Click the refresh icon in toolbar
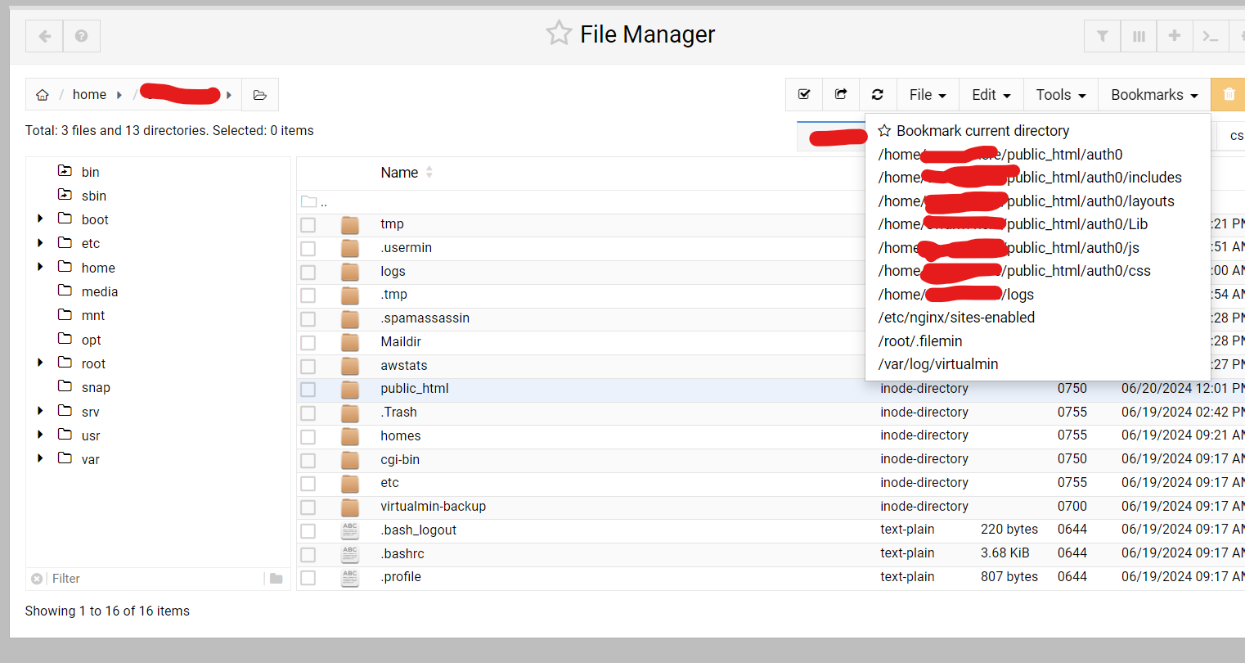 coord(878,95)
